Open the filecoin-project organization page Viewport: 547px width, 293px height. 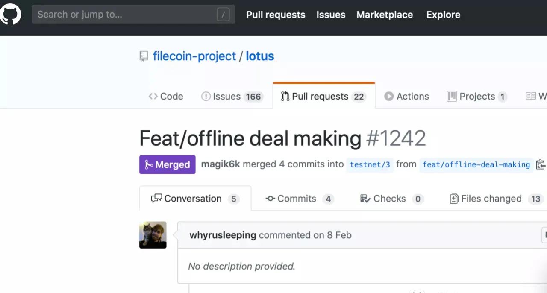tap(194, 56)
